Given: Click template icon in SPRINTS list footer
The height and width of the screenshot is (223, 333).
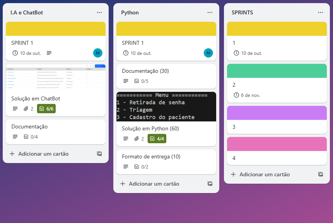Looking at the screenshot, I should click(x=321, y=174).
